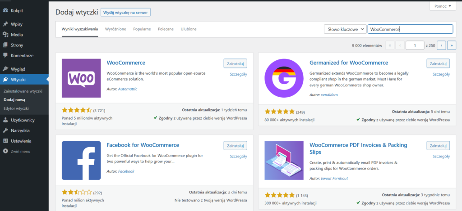Click the PDF Invoices plugin thumbnail

284,161
